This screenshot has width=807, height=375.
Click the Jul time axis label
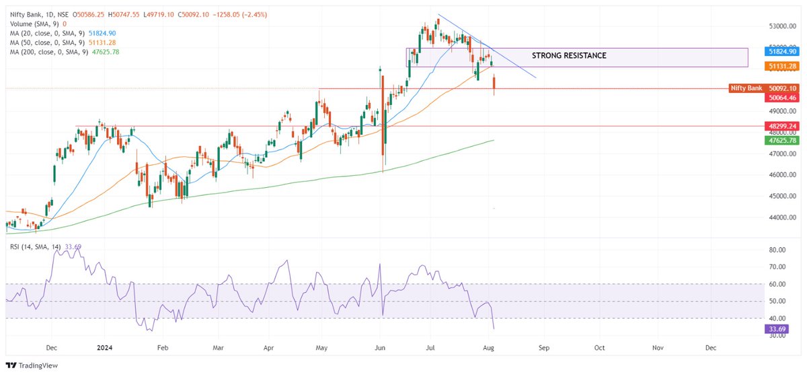point(430,349)
